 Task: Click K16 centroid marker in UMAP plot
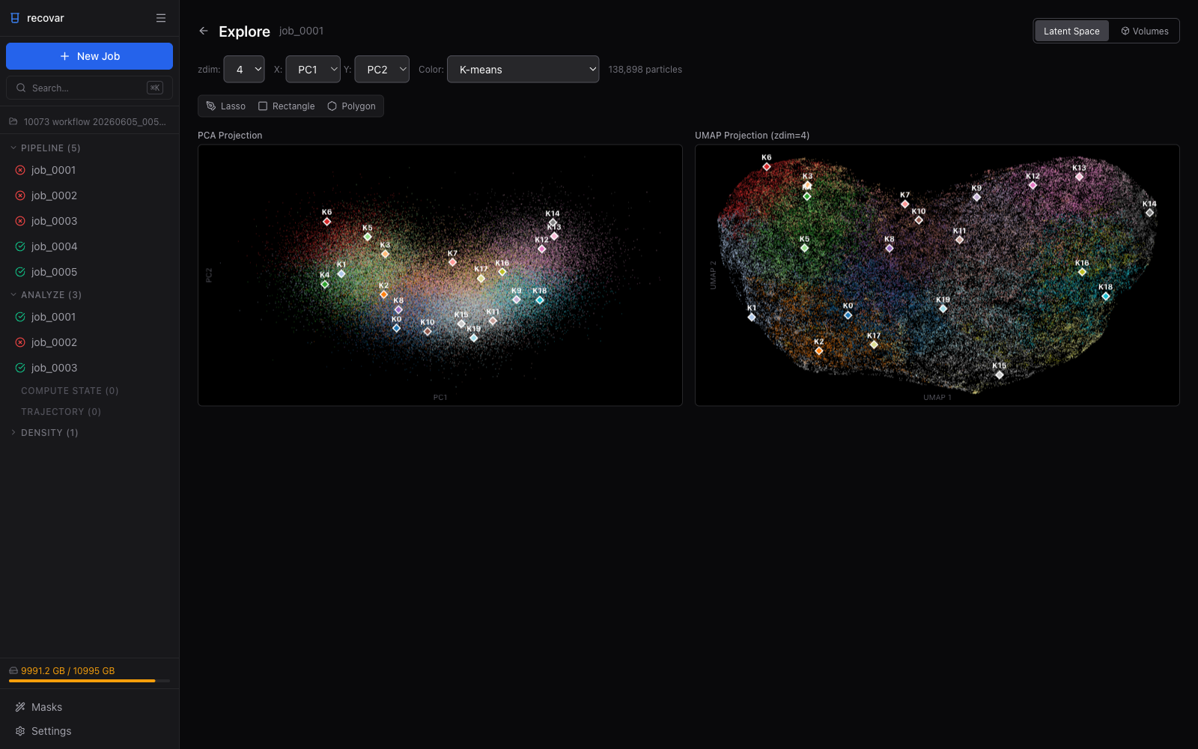[x=1082, y=272]
